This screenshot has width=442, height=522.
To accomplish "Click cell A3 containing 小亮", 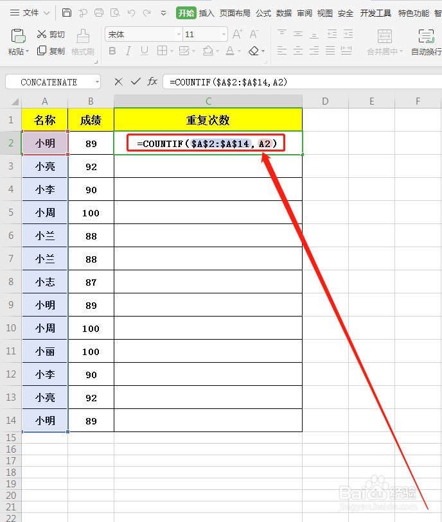I will 45,166.
